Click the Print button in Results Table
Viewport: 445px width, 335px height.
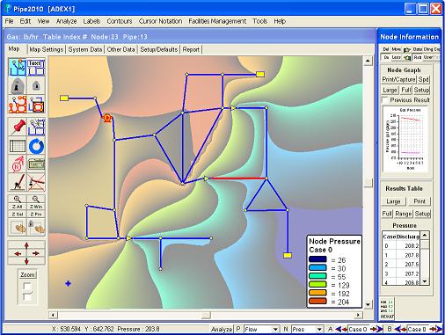[419, 201]
